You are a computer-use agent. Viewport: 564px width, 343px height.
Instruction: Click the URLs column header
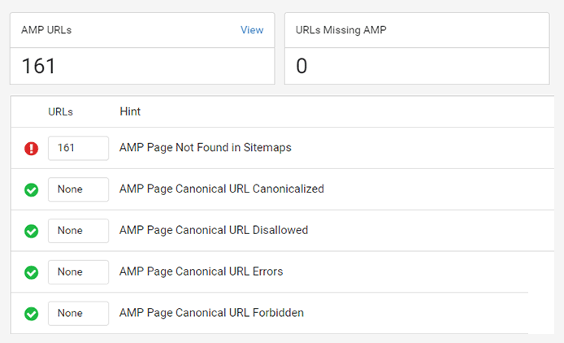[60, 112]
